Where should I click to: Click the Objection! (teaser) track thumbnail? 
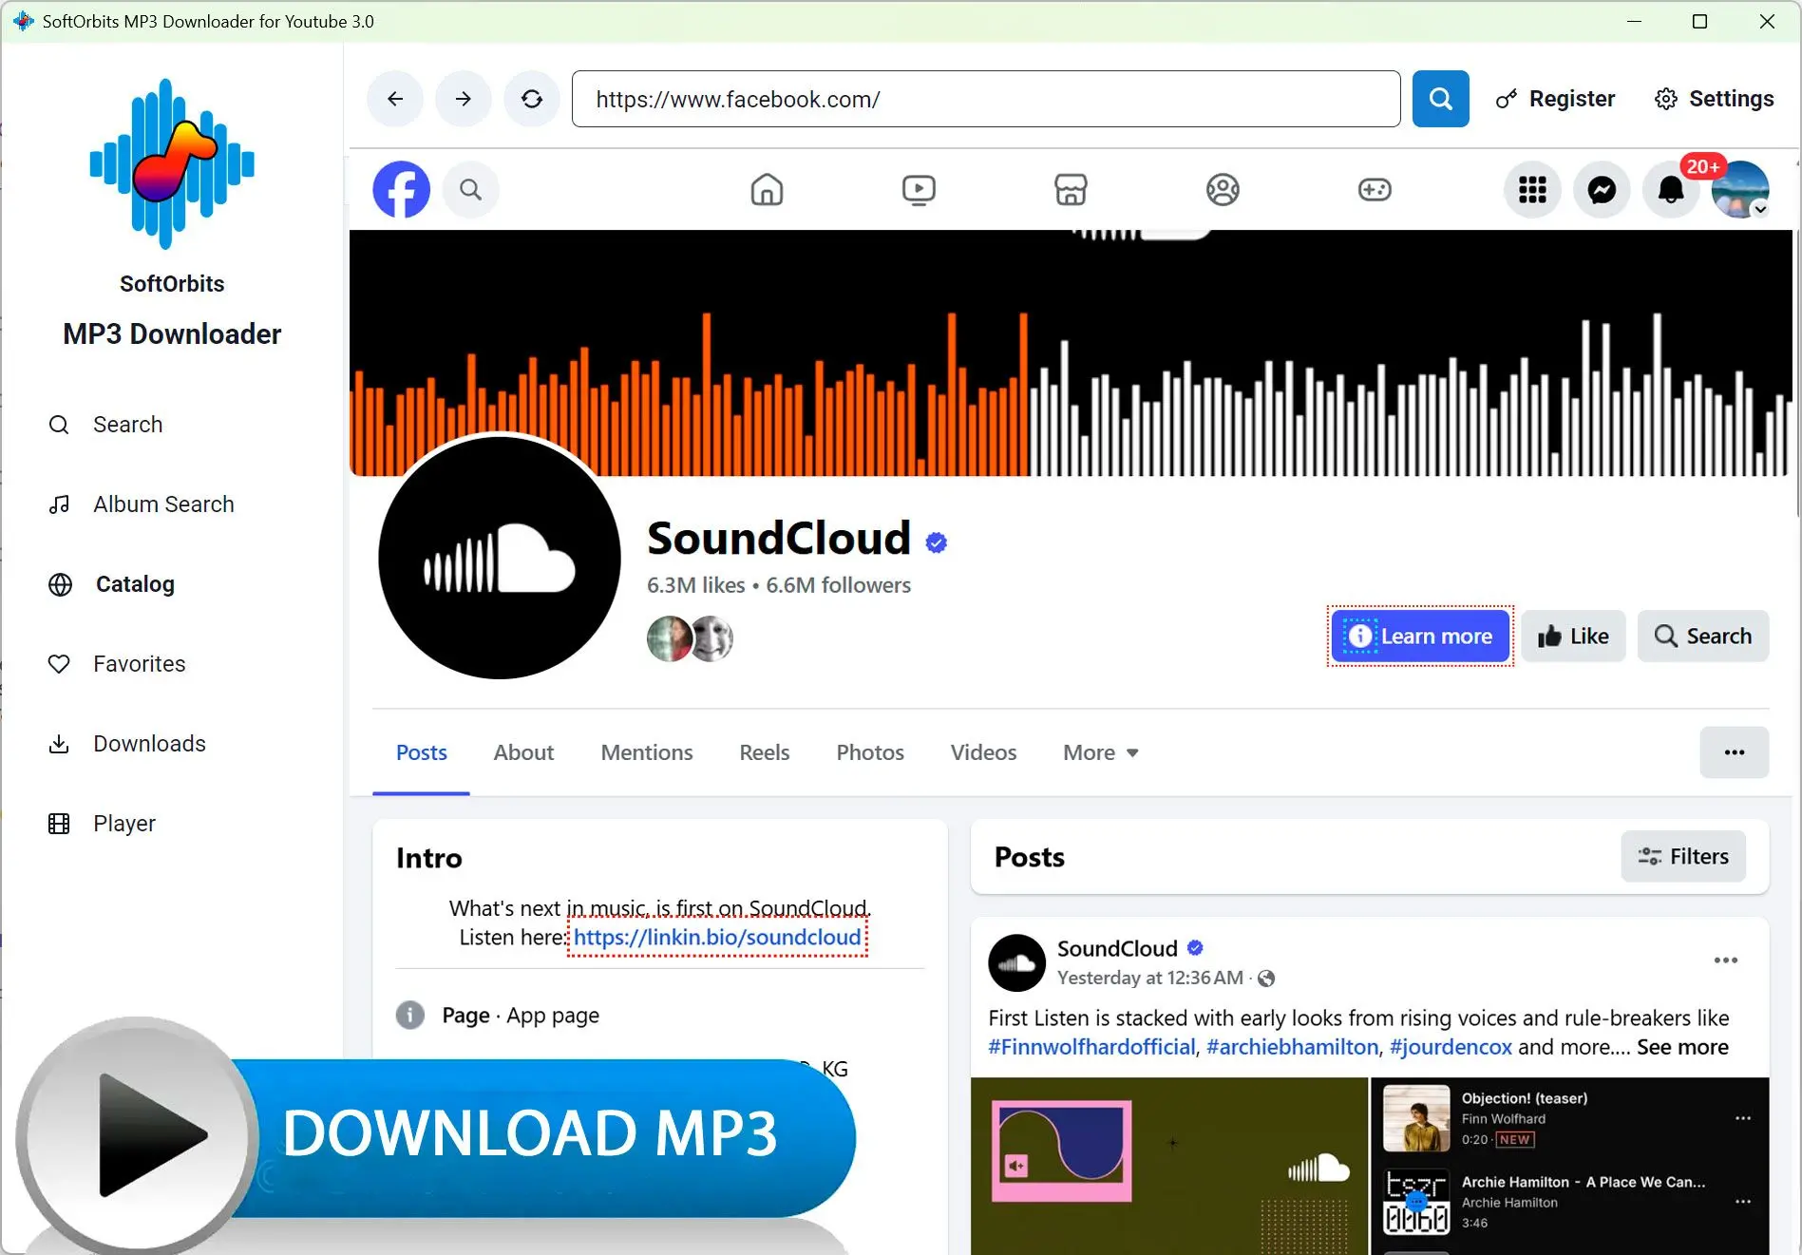[x=1416, y=1118]
